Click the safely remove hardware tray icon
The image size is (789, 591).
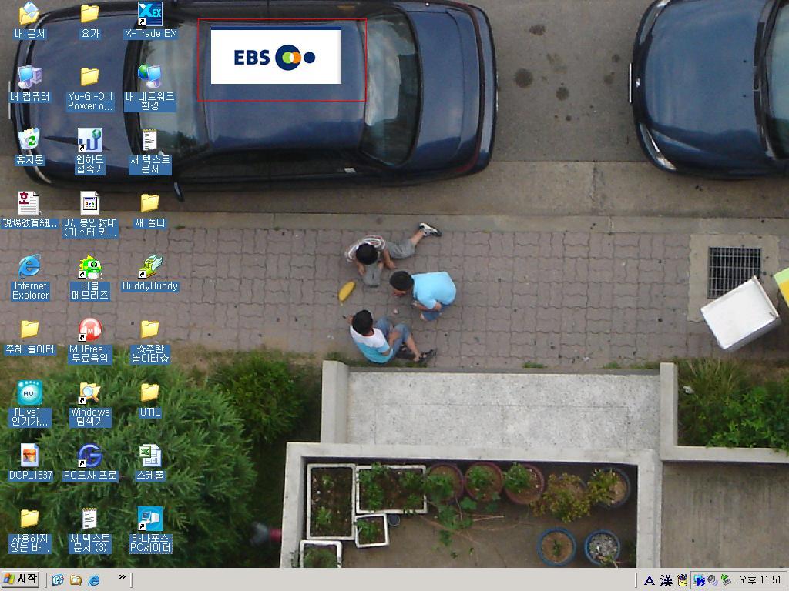coord(726,580)
